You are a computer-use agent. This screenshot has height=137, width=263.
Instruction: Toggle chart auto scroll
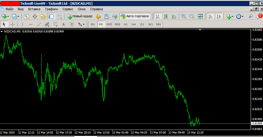coord(210,16)
